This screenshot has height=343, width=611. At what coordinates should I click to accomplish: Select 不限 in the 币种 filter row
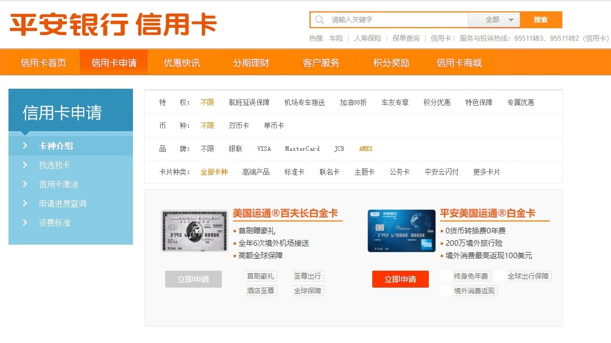point(207,125)
